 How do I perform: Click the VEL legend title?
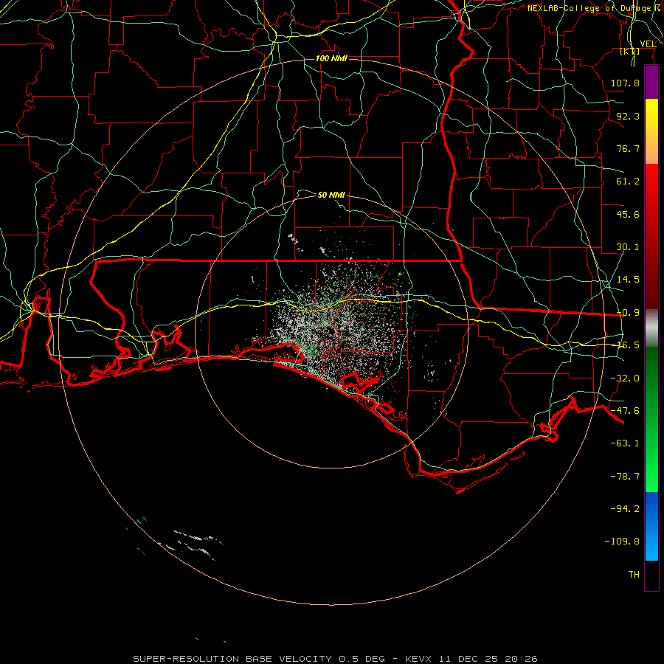tap(648, 44)
